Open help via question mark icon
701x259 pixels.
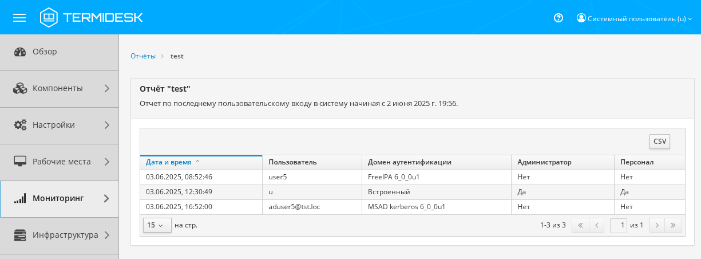tap(559, 18)
